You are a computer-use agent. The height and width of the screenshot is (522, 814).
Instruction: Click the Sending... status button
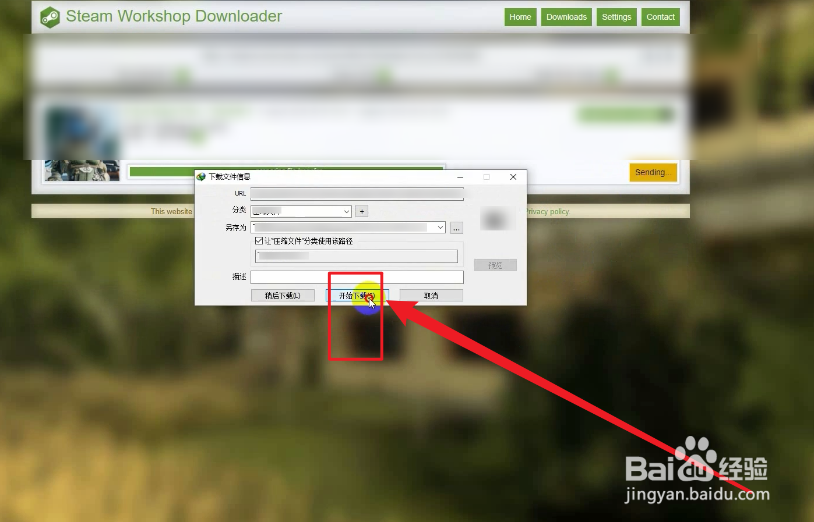tap(653, 172)
